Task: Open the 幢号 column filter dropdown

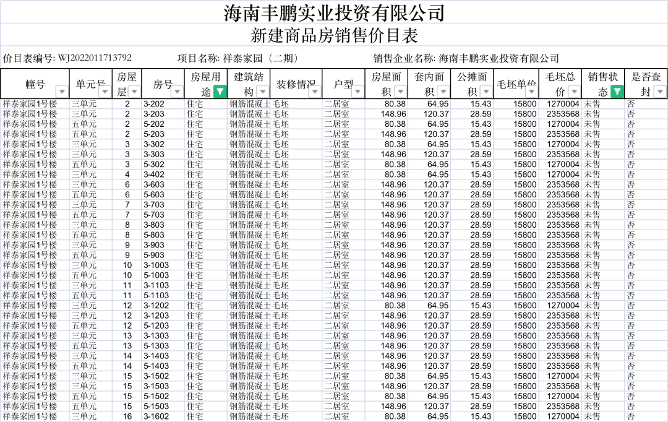Action: [x=62, y=92]
